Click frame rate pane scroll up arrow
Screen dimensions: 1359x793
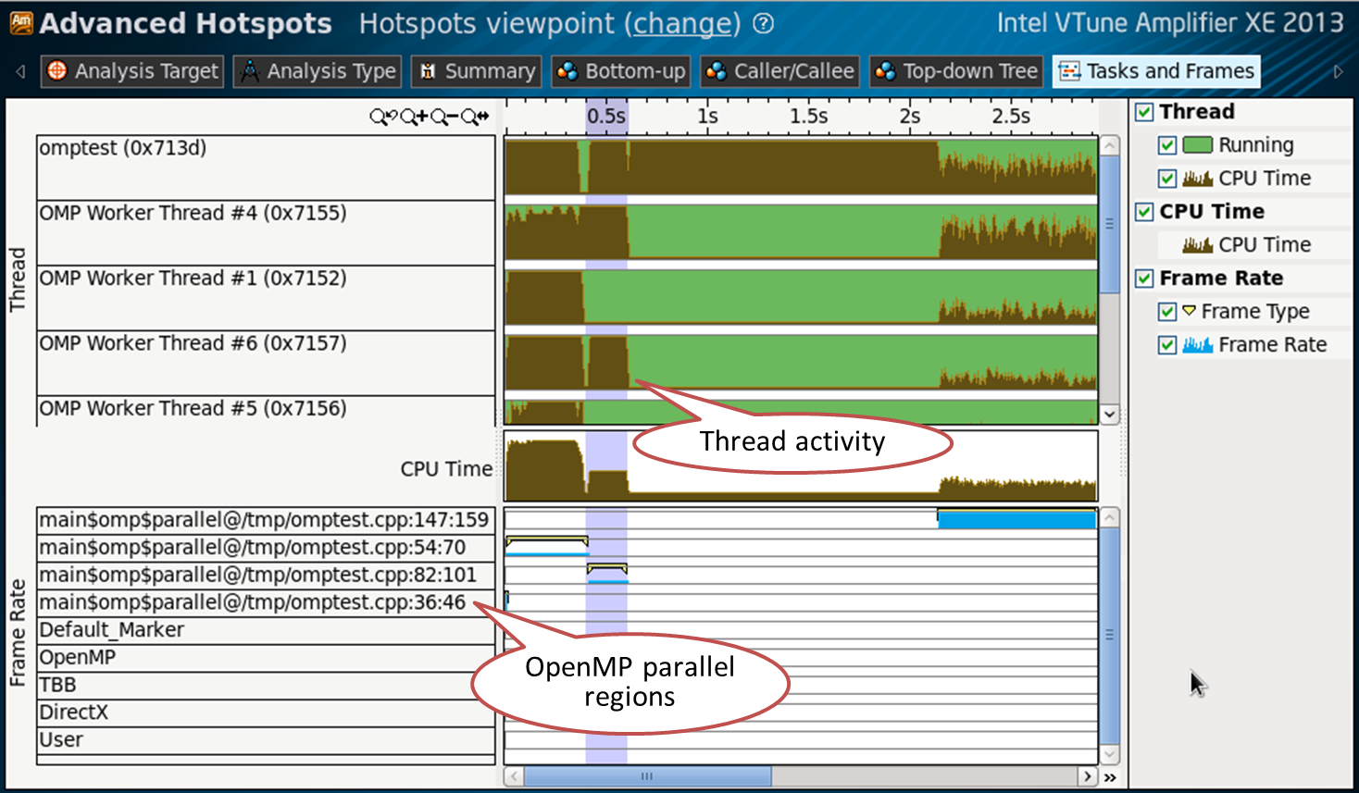point(1110,518)
